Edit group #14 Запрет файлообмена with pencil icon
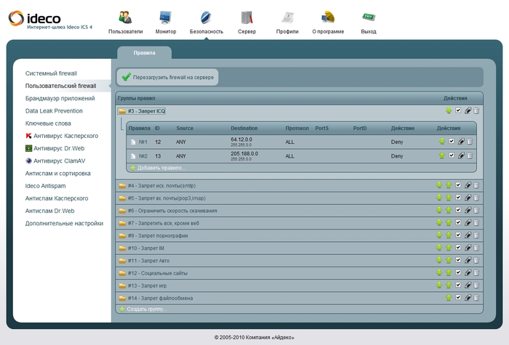509x345 pixels. [467, 298]
